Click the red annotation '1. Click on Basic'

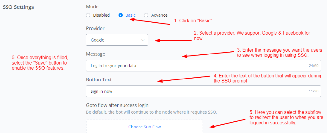pyautogui.click(x=193, y=21)
